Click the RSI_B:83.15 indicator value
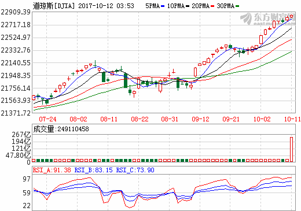Viewport: 301px width, 211px height. click(x=93, y=170)
